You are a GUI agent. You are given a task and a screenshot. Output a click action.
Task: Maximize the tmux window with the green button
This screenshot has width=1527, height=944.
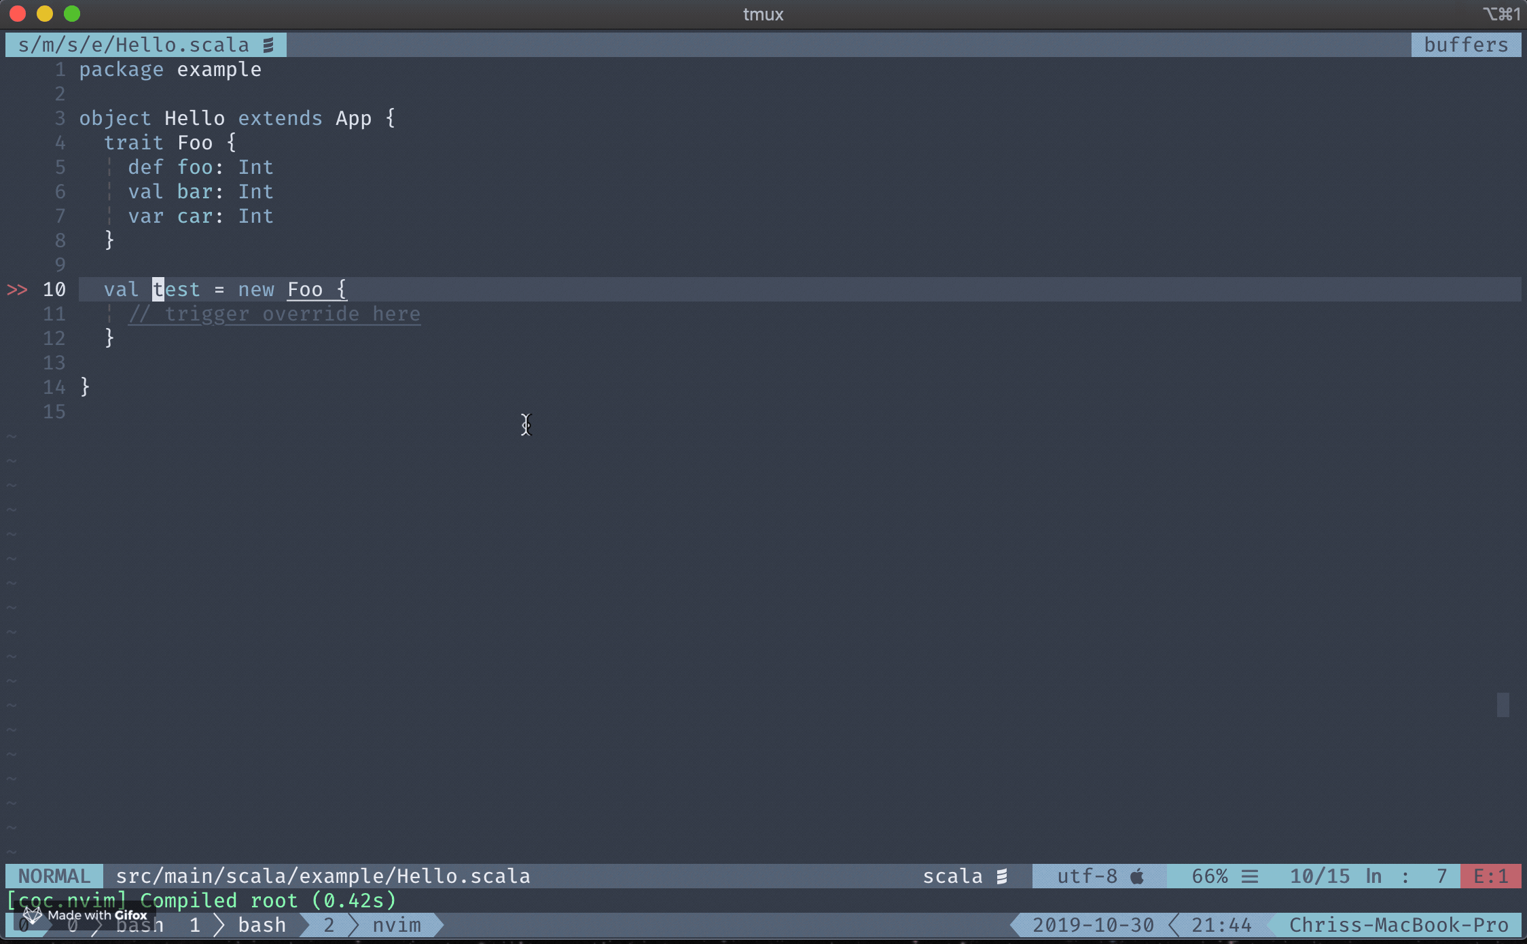point(72,14)
